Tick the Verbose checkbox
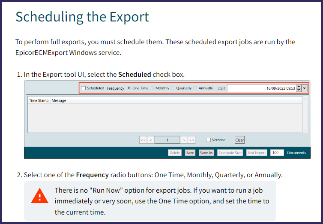Image resolution: width=323 pixels, height=224 pixels. pos(209,140)
